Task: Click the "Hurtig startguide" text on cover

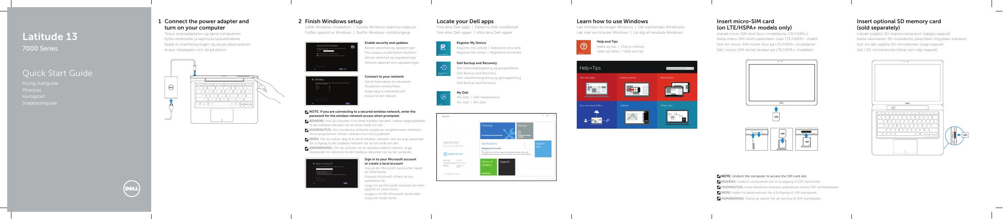Action: (40, 83)
